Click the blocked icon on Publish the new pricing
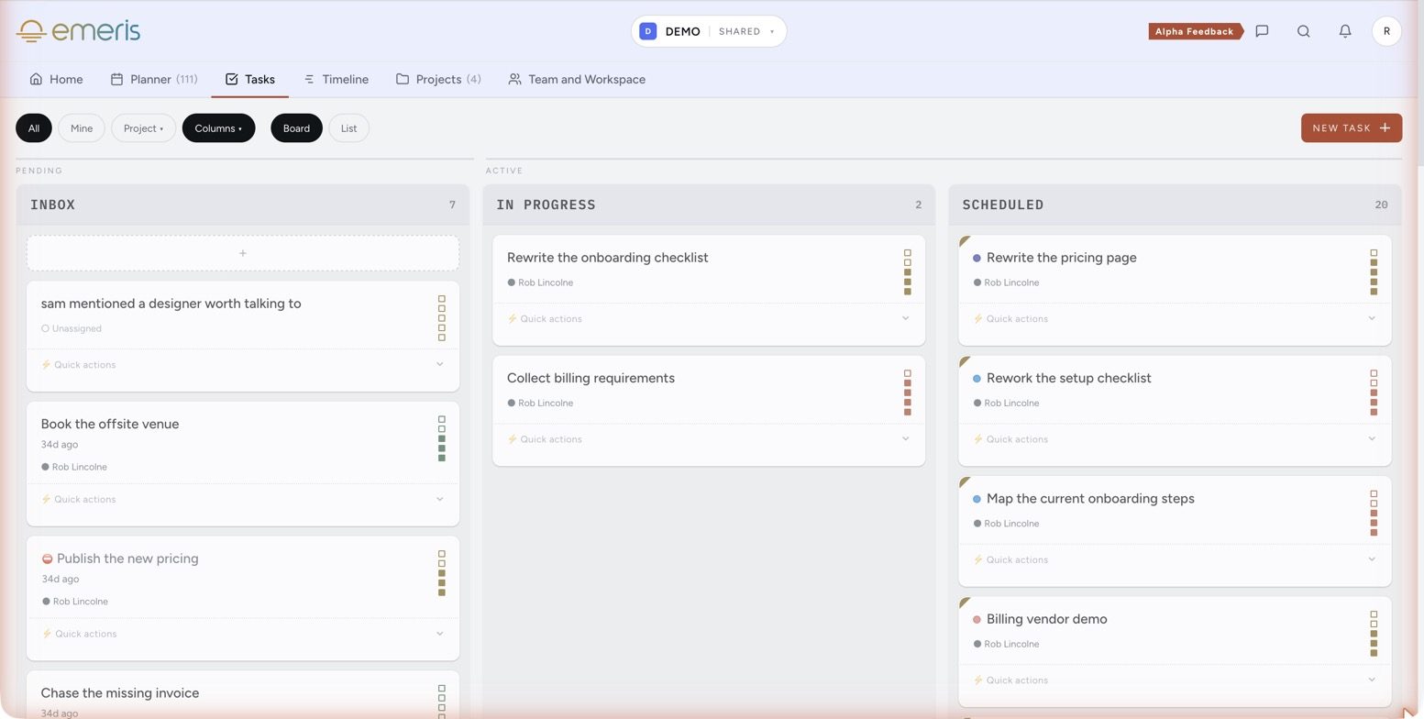 (47, 559)
